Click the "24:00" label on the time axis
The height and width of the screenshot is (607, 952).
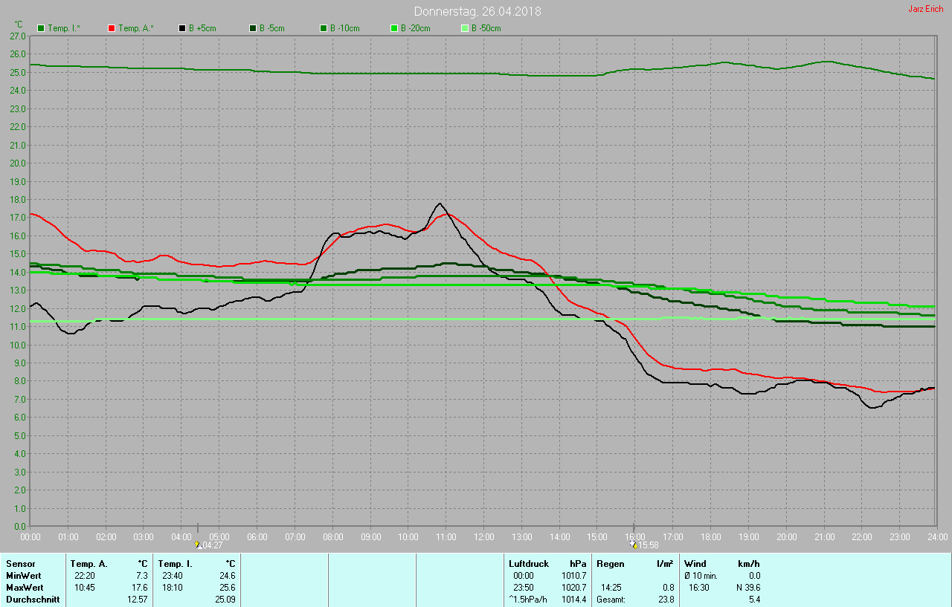937,536
